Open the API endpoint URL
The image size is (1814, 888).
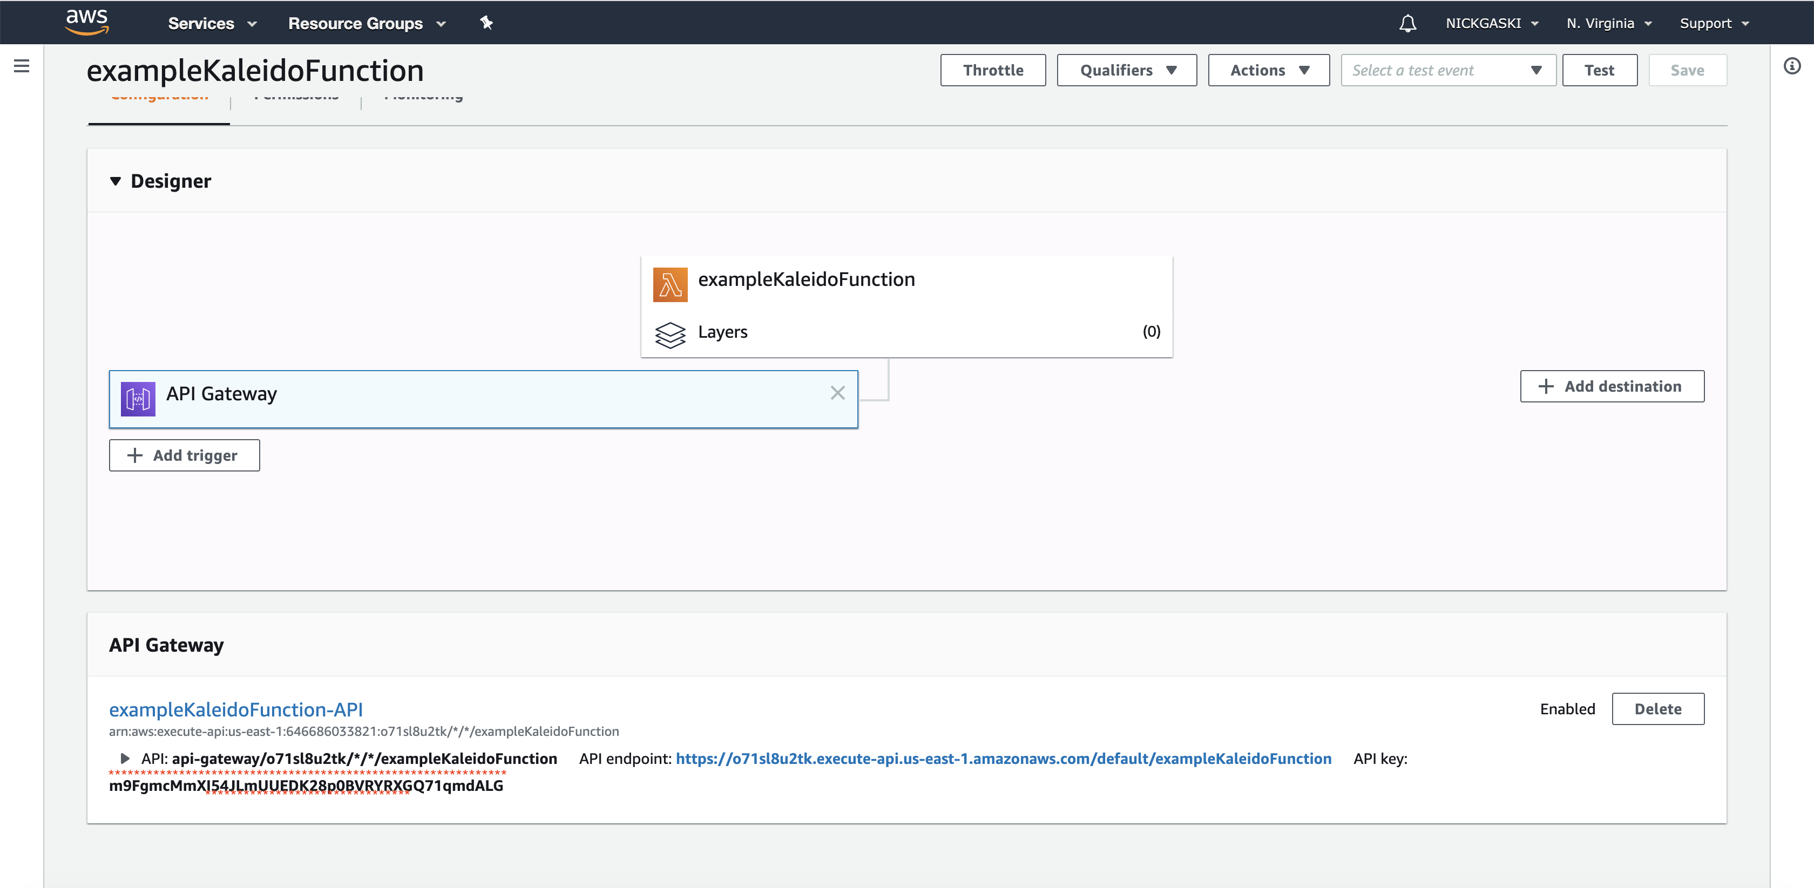[x=1004, y=759]
